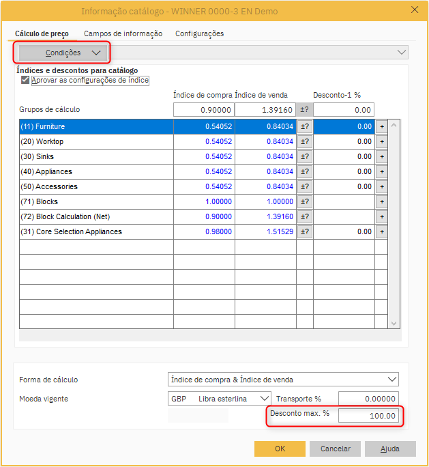The width and height of the screenshot is (429, 467).
Task: Toggle Aprovar as configurações de índice checkbox
Action: click(25, 80)
